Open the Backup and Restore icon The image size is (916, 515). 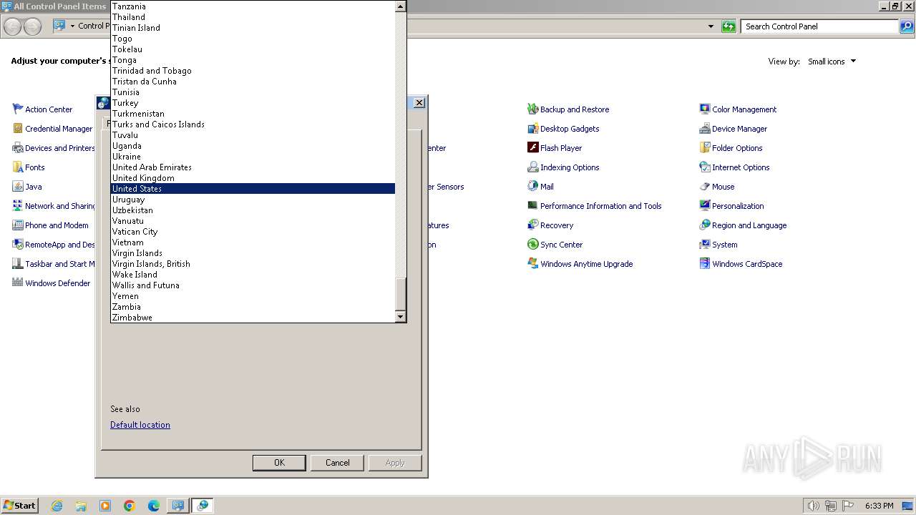point(533,109)
